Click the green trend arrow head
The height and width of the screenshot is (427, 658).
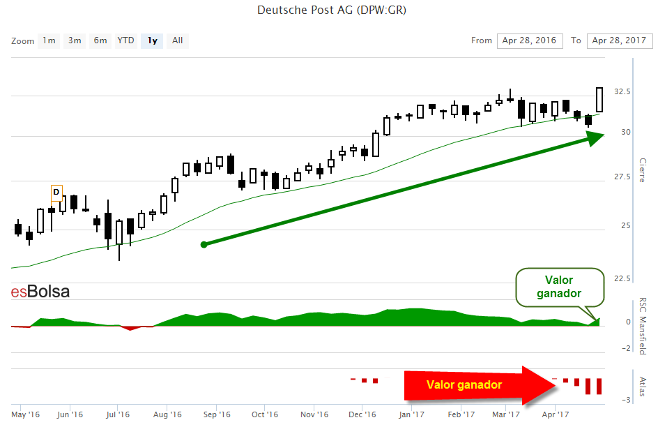click(594, 138)
